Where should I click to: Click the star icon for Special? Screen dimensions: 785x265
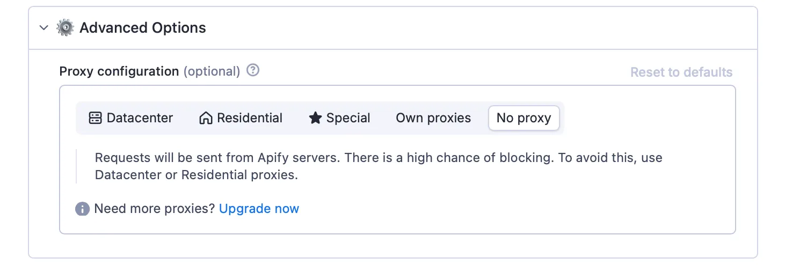click(315, 118)
